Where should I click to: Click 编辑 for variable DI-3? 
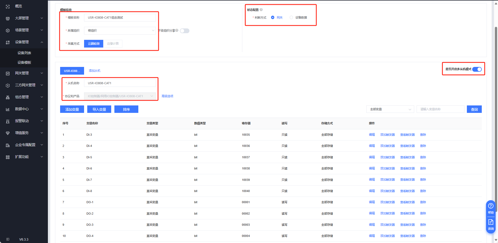372,135
